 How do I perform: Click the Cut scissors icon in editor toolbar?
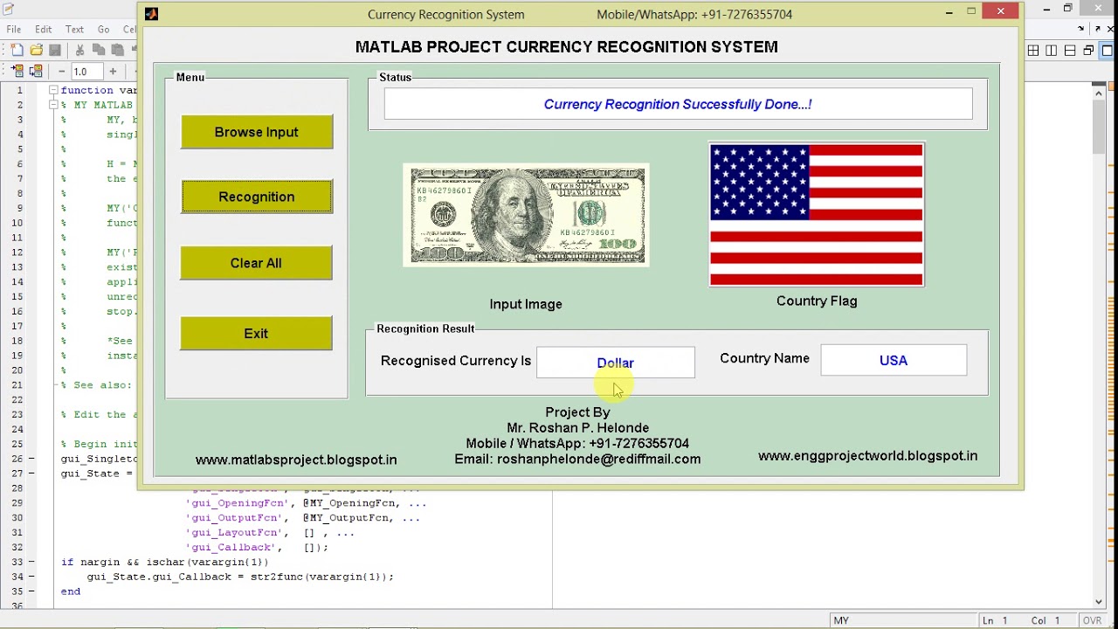point(80,50)
